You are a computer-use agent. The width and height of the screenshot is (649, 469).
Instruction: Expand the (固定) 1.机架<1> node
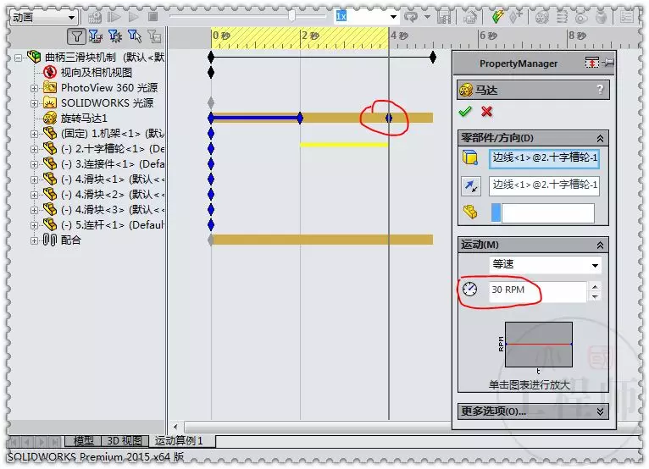pos(35,134)
